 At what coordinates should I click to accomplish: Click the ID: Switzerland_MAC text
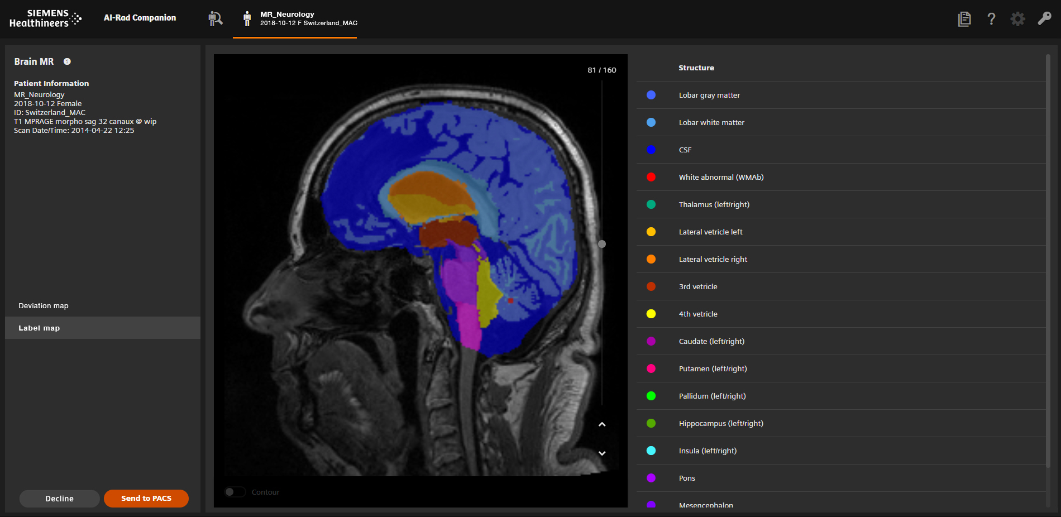point(50,112)
